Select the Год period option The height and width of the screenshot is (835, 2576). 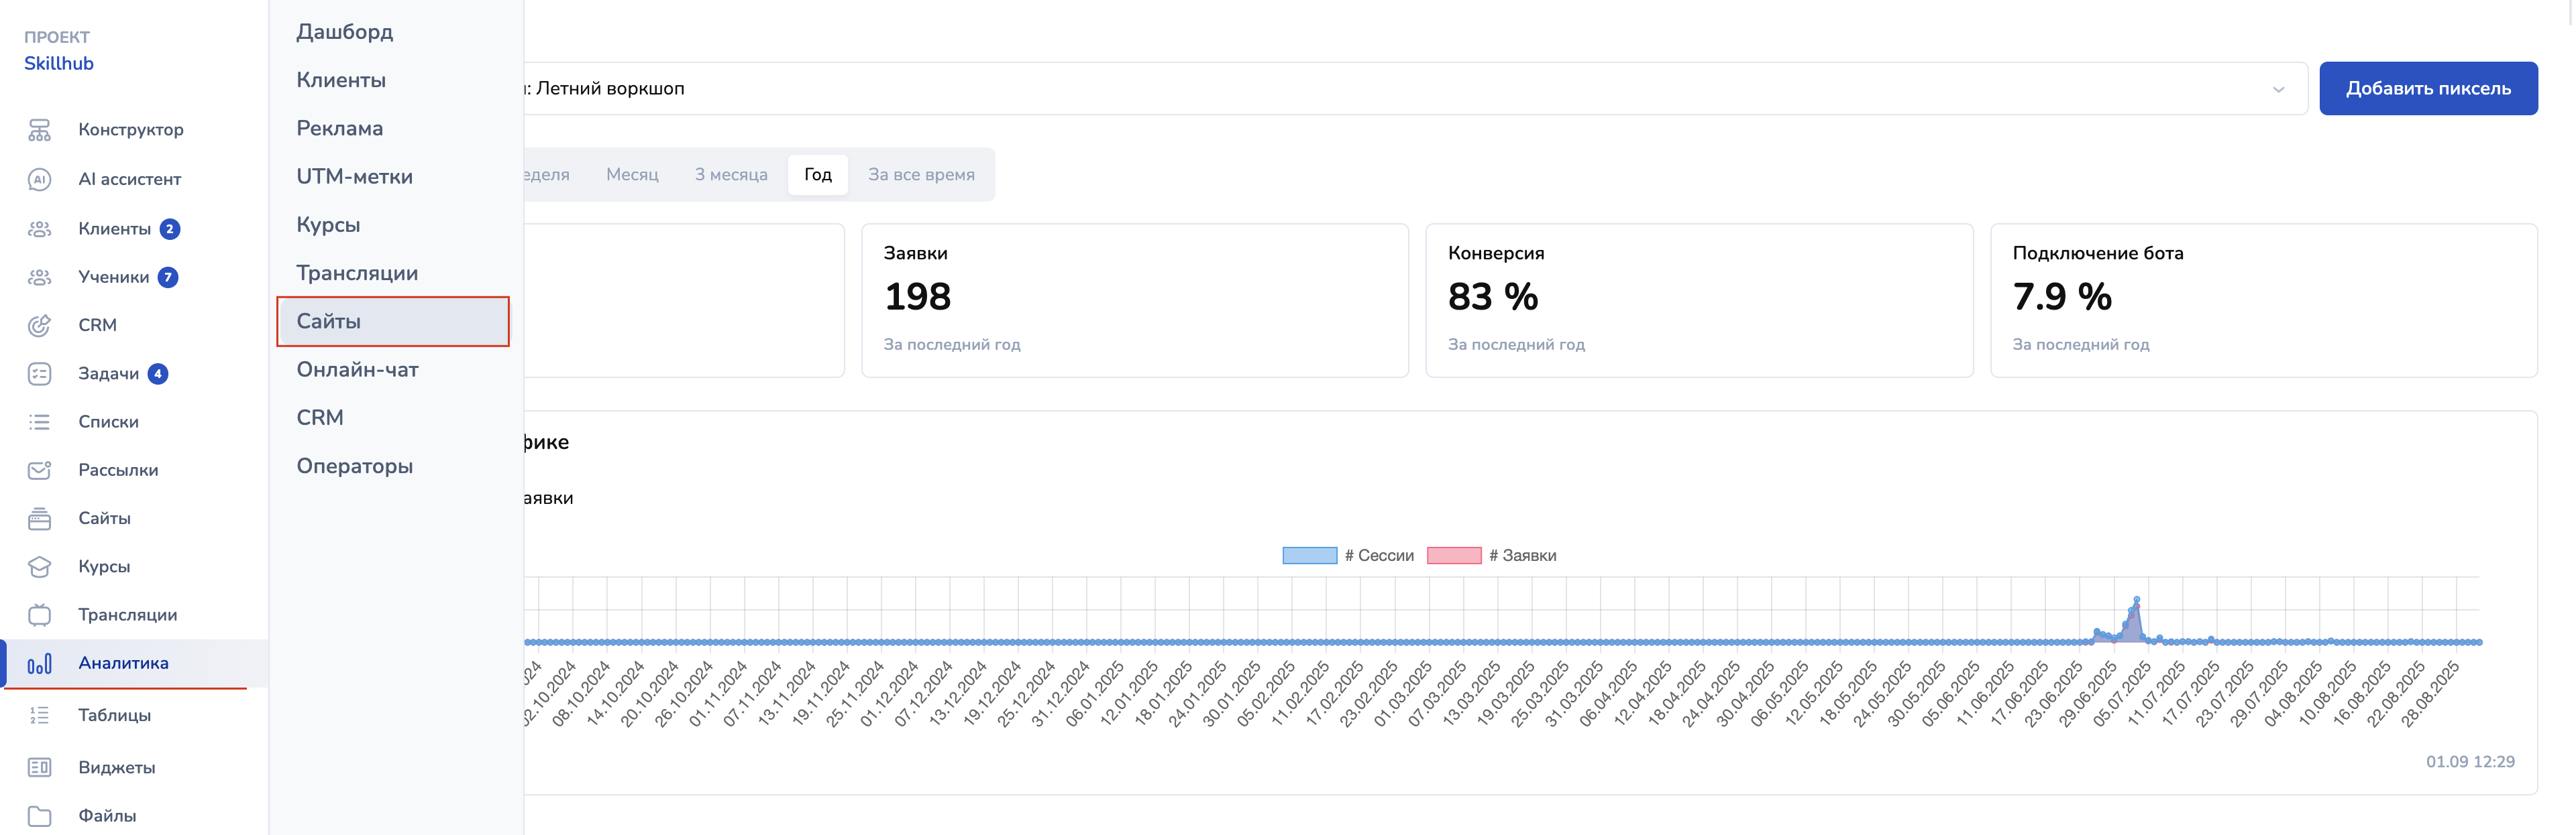click(x=817, y=175)
